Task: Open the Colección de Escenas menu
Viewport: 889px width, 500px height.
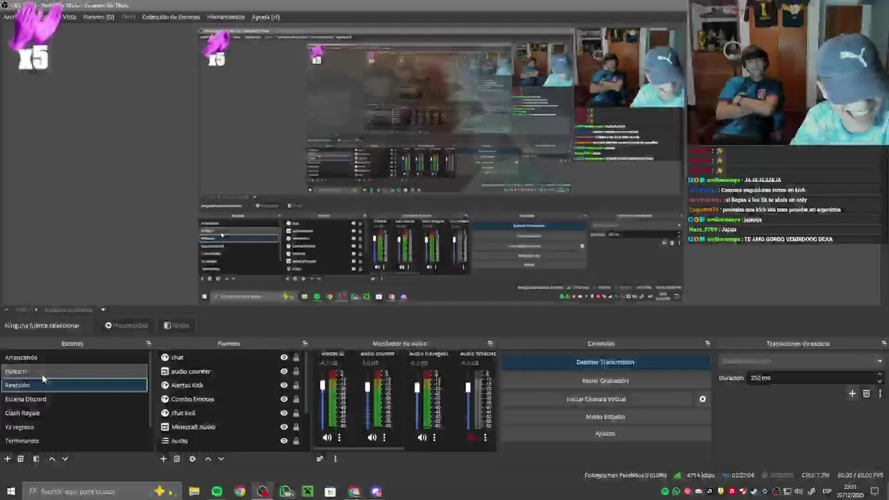Action: [x=171, y=17]
